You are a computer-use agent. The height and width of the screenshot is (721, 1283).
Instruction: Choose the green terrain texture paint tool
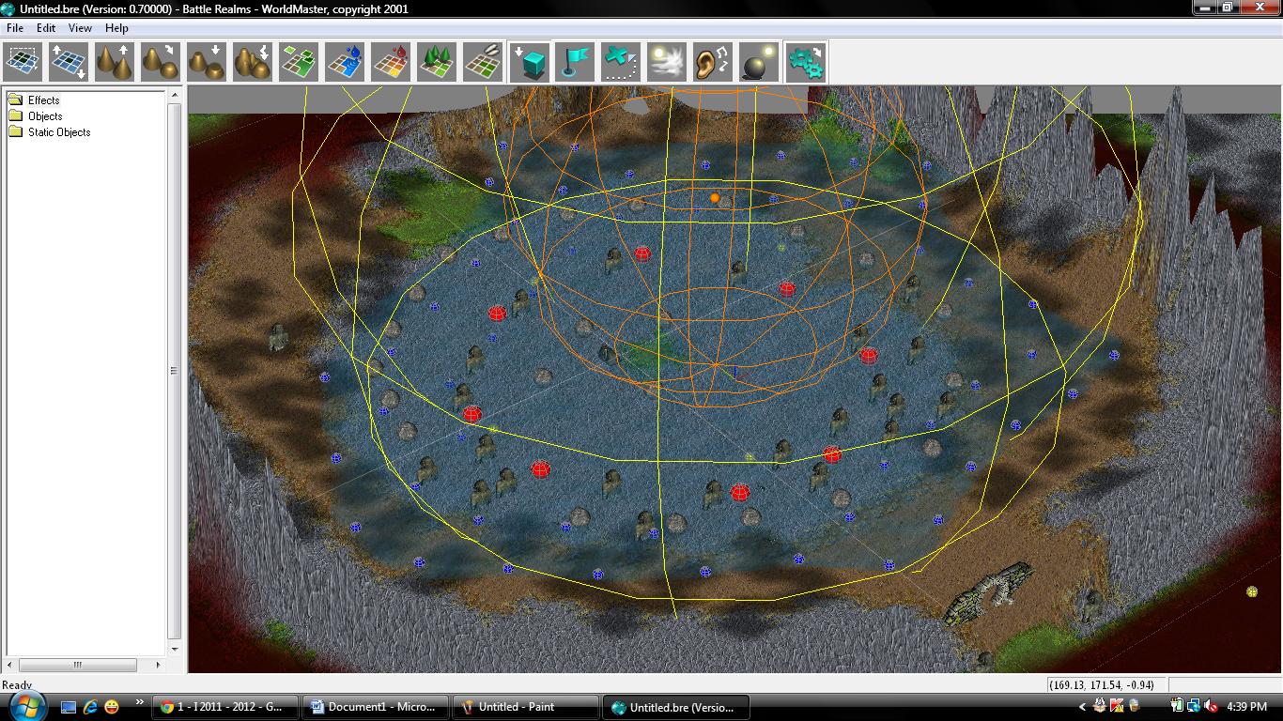300,62
